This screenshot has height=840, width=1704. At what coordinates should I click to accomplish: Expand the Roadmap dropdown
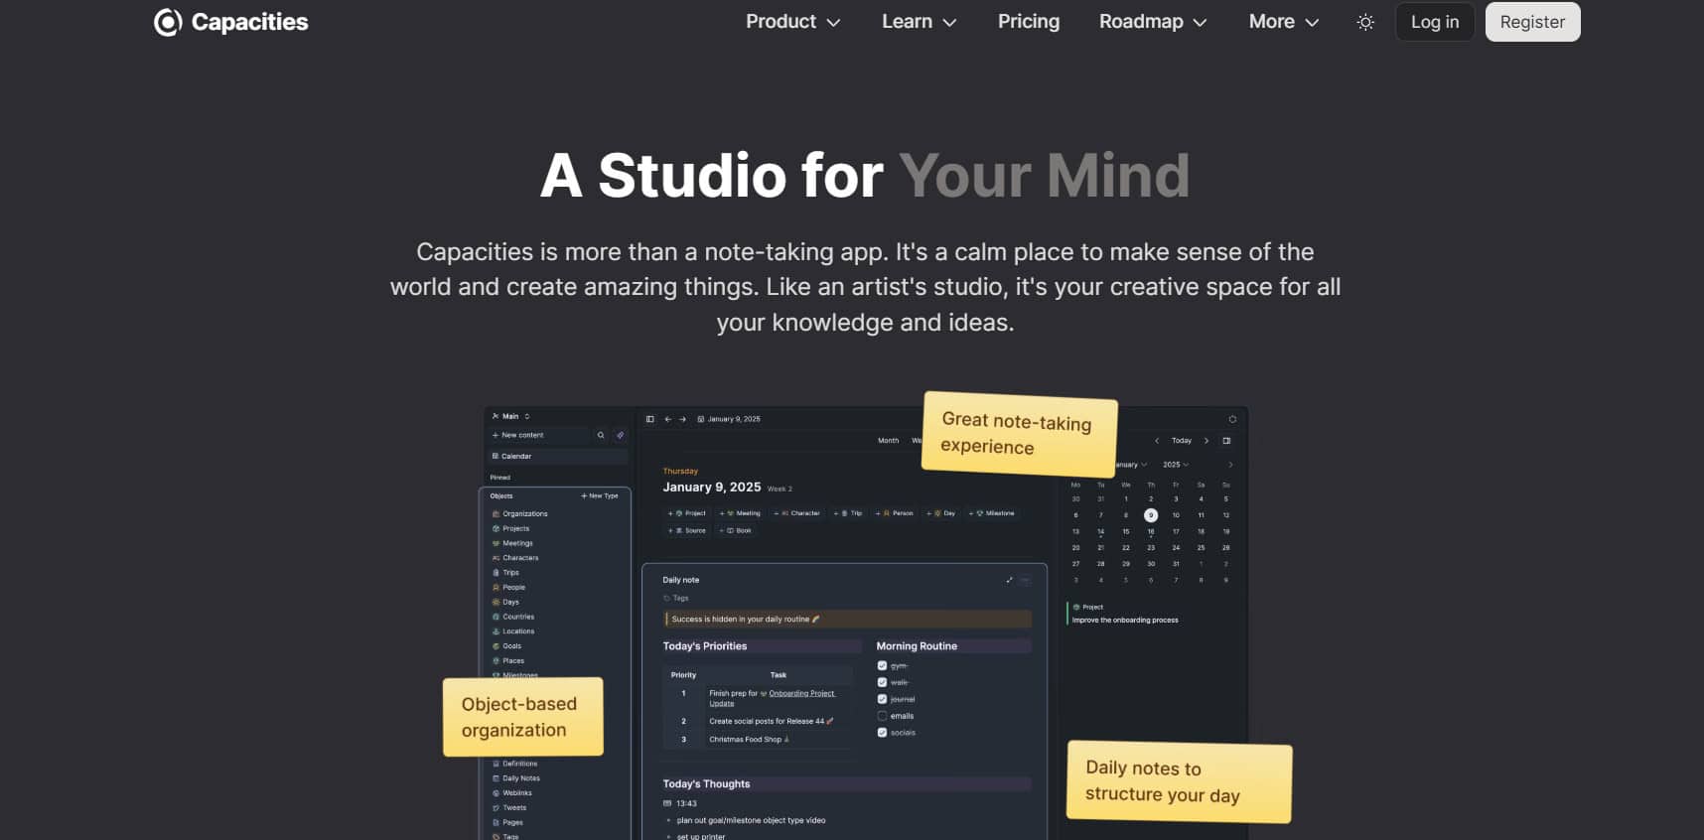(1152, 22)
